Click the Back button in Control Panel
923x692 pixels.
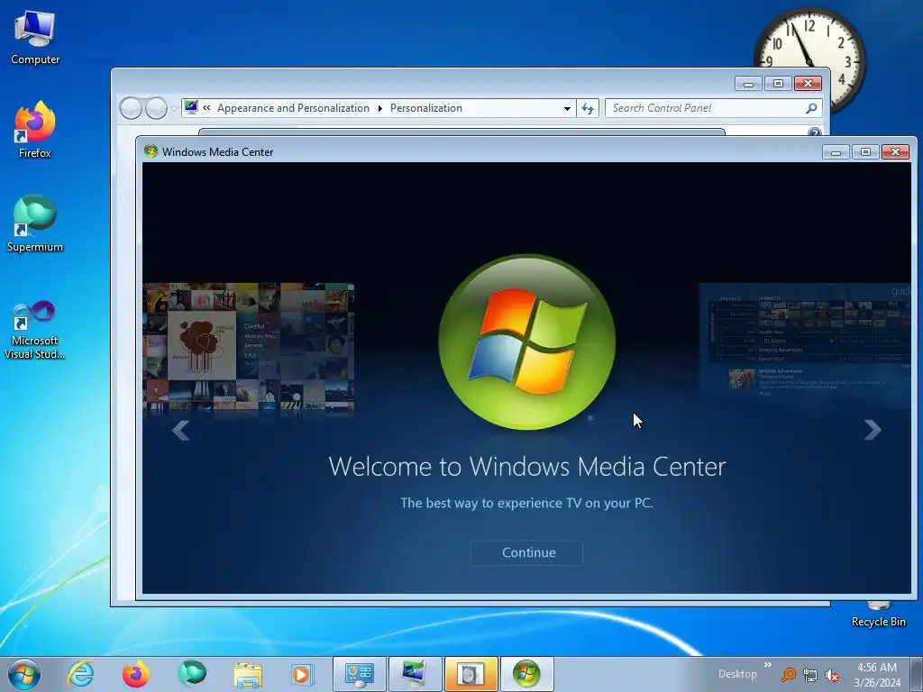pyautogui.click(x=131, y=108)
